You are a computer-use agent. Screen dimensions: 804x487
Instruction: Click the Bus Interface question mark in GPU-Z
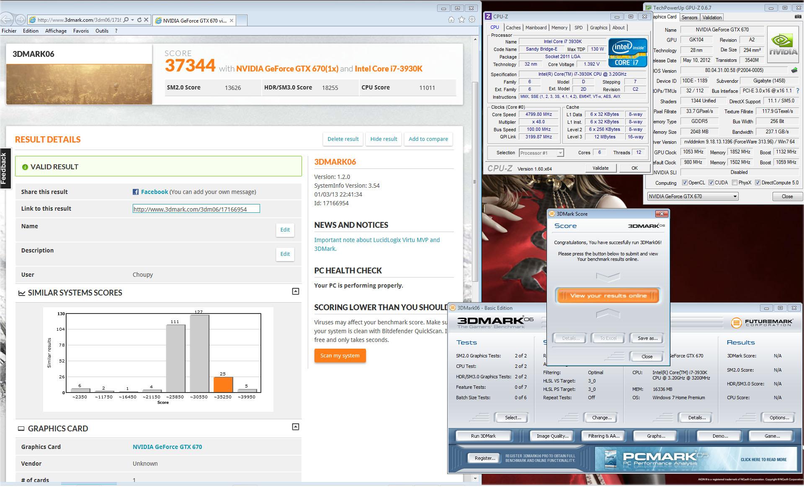pyautogui.click(x=797, y=91)
